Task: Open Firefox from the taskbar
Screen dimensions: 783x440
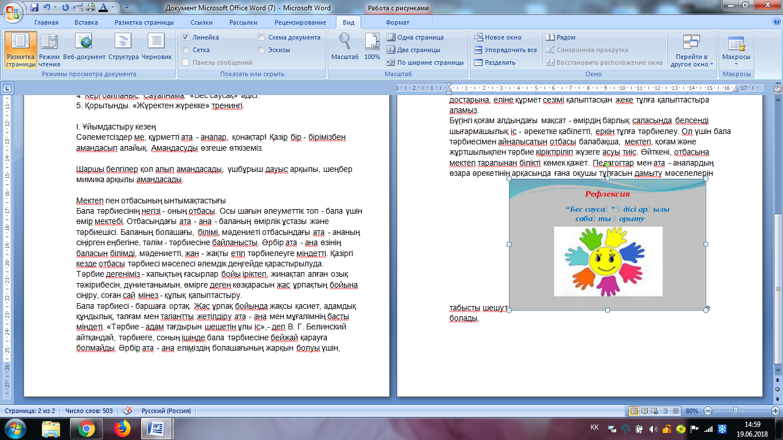Action: coord(122,428)
